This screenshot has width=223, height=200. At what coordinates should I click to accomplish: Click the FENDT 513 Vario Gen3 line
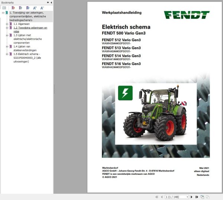(x=121, y=48)
